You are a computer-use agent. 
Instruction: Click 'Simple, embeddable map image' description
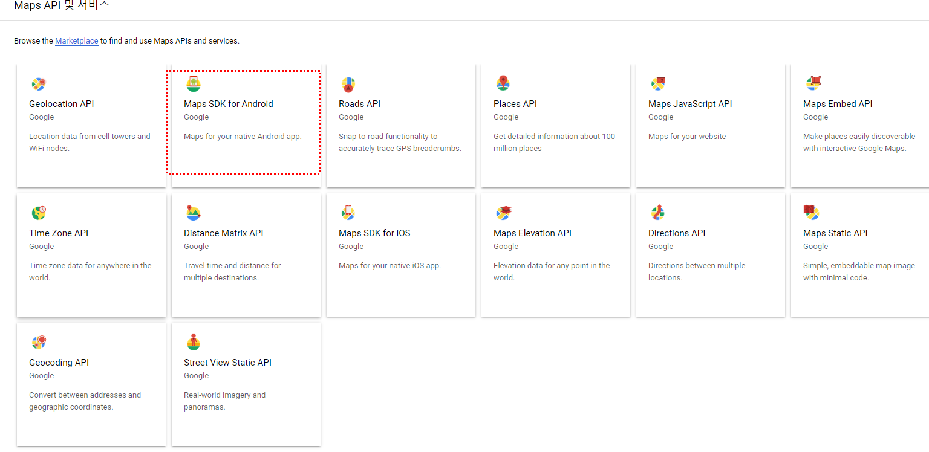tap(859, 272)
